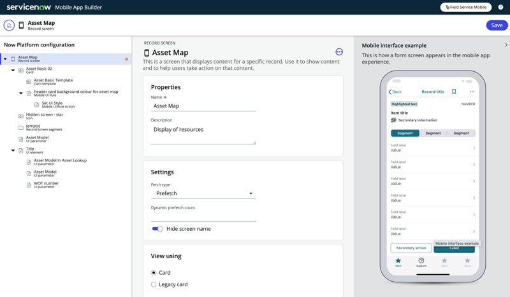
Task: Select last Segment tab in phone preview
Action: (x=461, y=133)
